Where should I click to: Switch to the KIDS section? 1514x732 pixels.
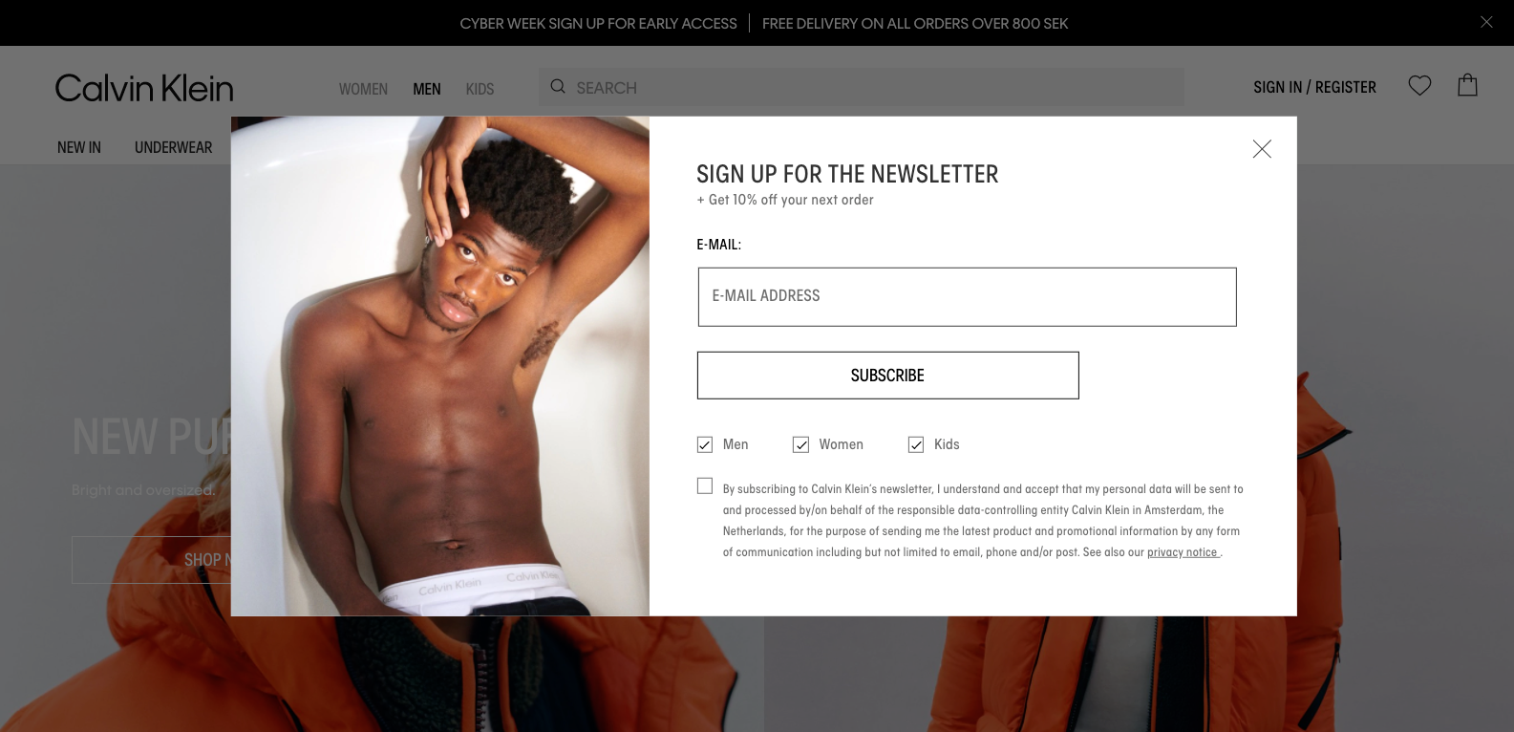click(x=480, y=89)
